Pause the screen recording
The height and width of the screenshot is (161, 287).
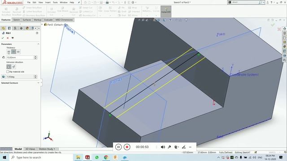(118, 147)
